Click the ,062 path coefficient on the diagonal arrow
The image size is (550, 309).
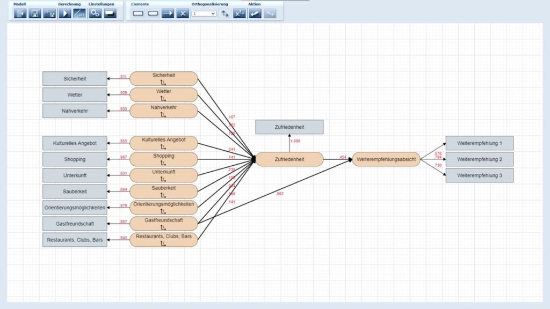(x=280, y=194)
